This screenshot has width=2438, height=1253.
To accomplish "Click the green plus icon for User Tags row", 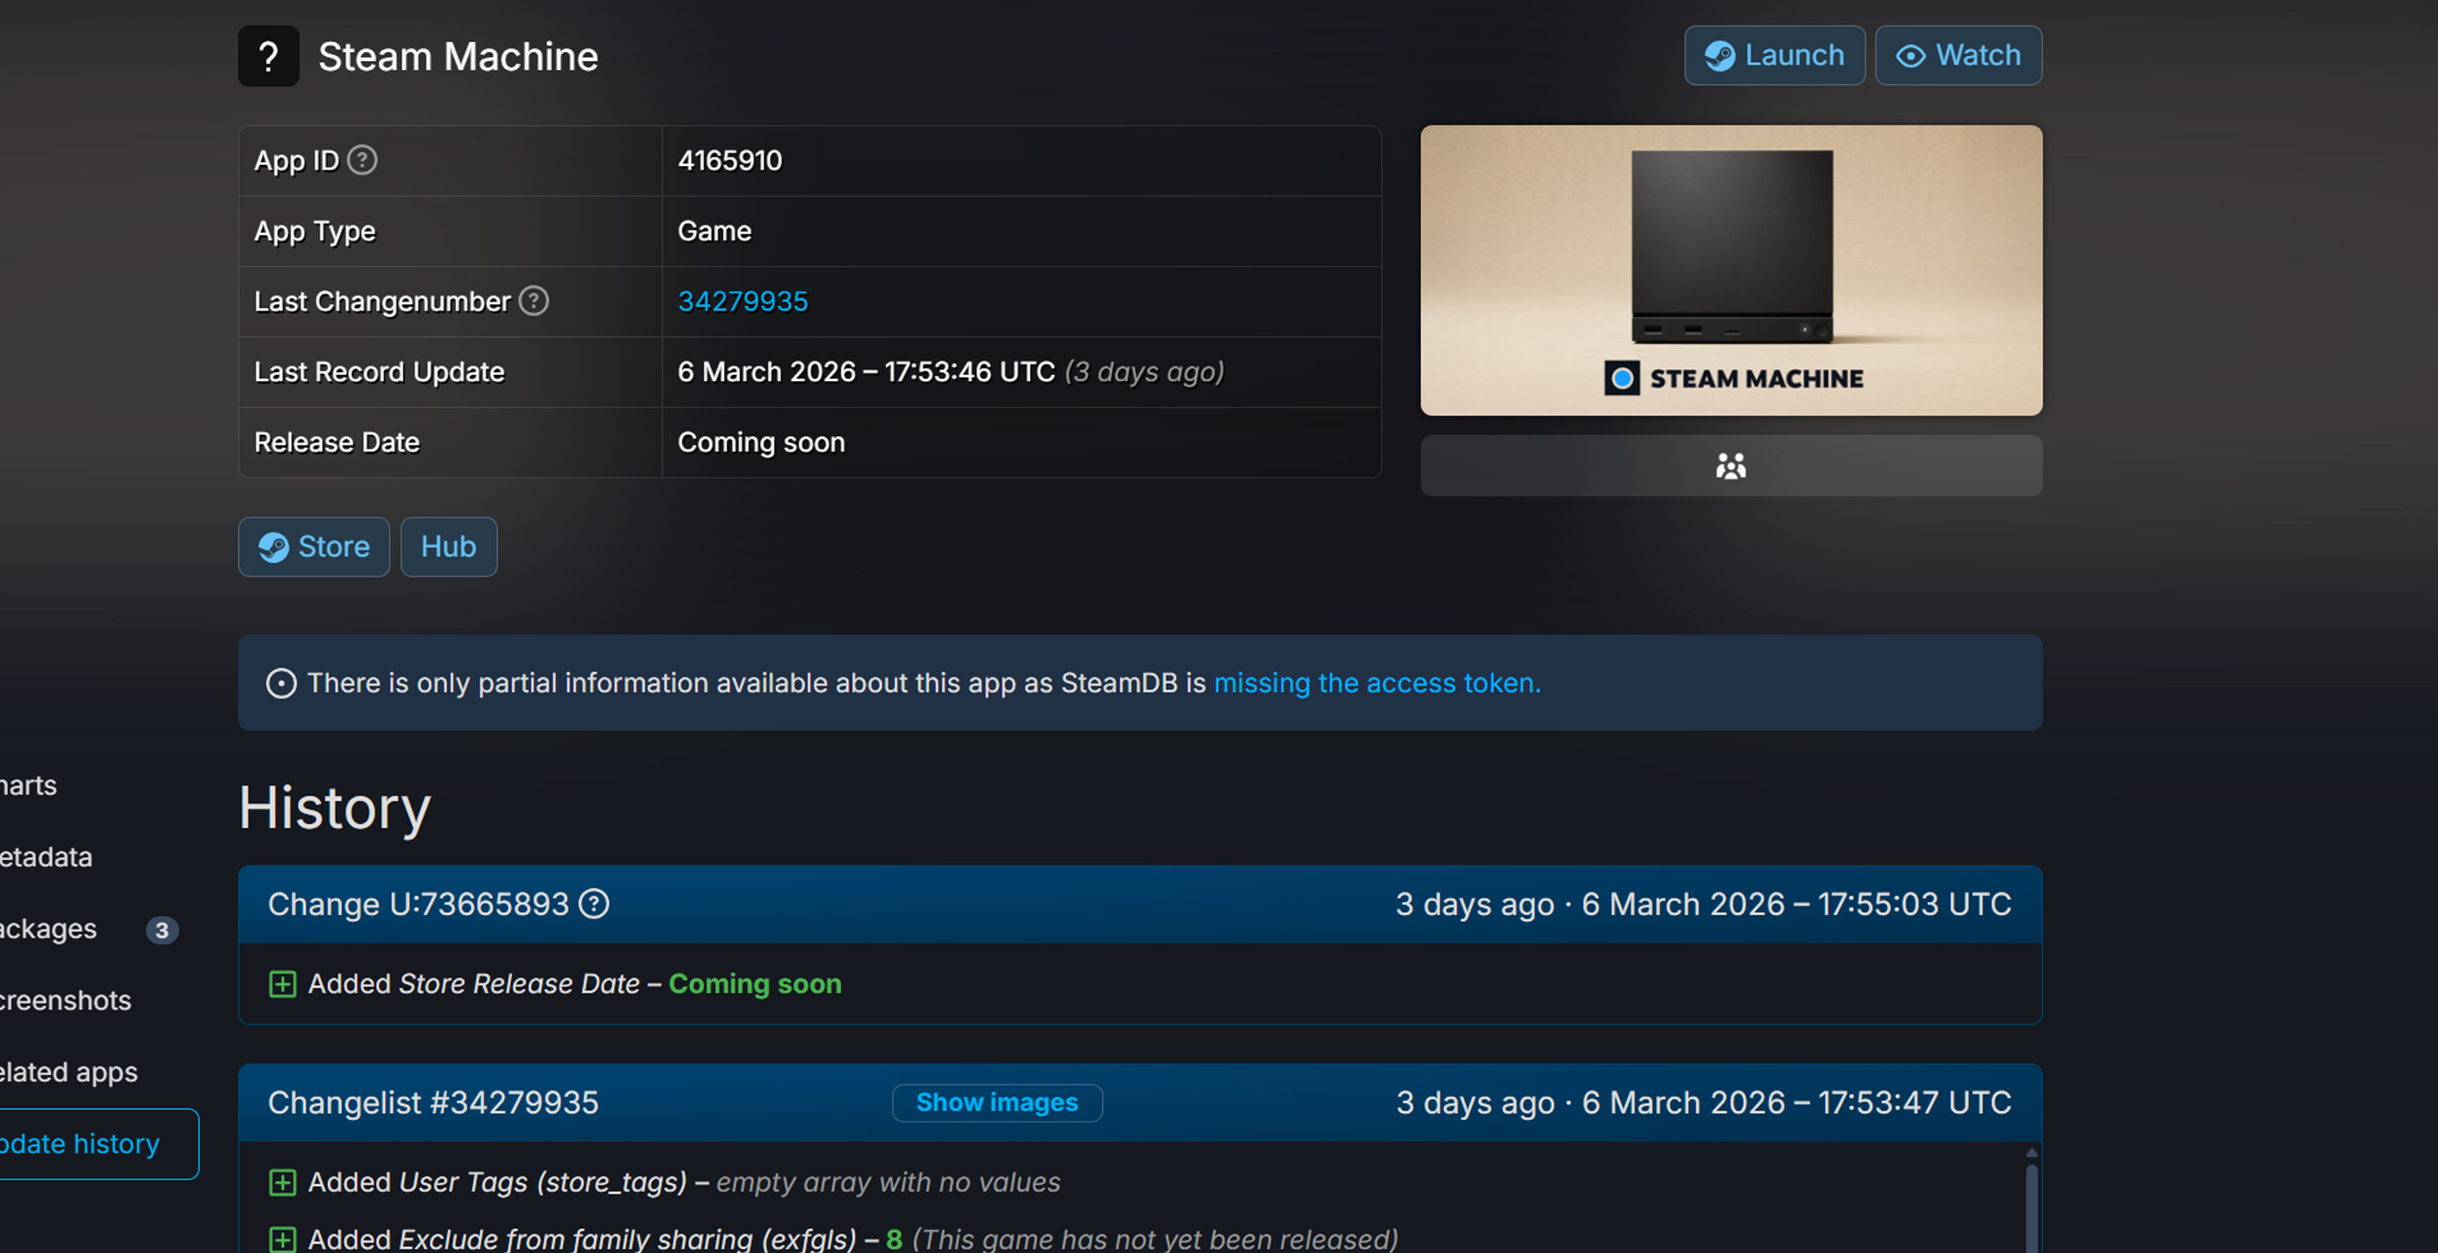I will tap(283, 1183).
